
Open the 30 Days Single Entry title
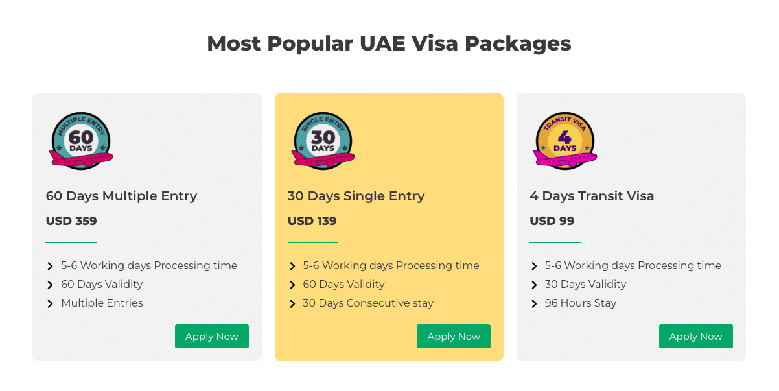tap(356, 196)
